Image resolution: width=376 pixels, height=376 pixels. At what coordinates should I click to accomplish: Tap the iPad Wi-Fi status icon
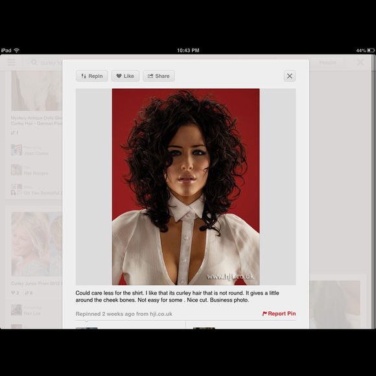pos(17,51)
